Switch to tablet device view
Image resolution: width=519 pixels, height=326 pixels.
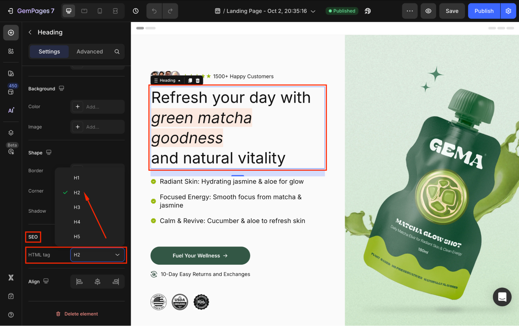84,11
